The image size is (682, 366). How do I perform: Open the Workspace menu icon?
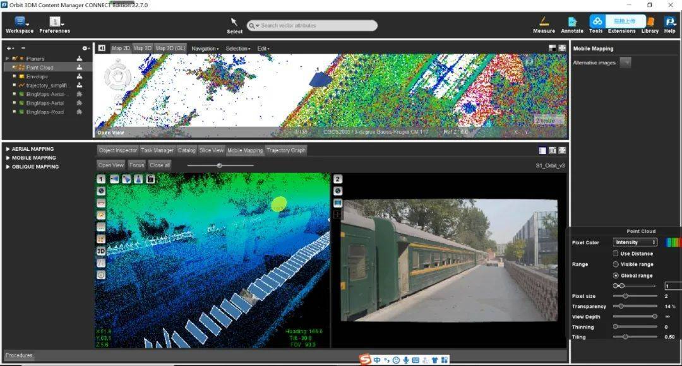(x=20, y=21)
